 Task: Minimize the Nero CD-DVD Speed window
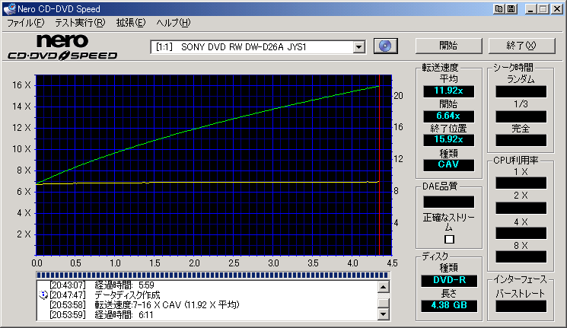[530, 9]
